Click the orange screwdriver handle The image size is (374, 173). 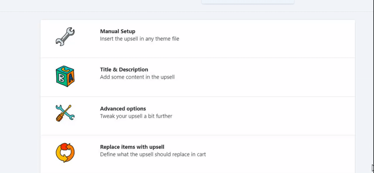click(59, 117)
